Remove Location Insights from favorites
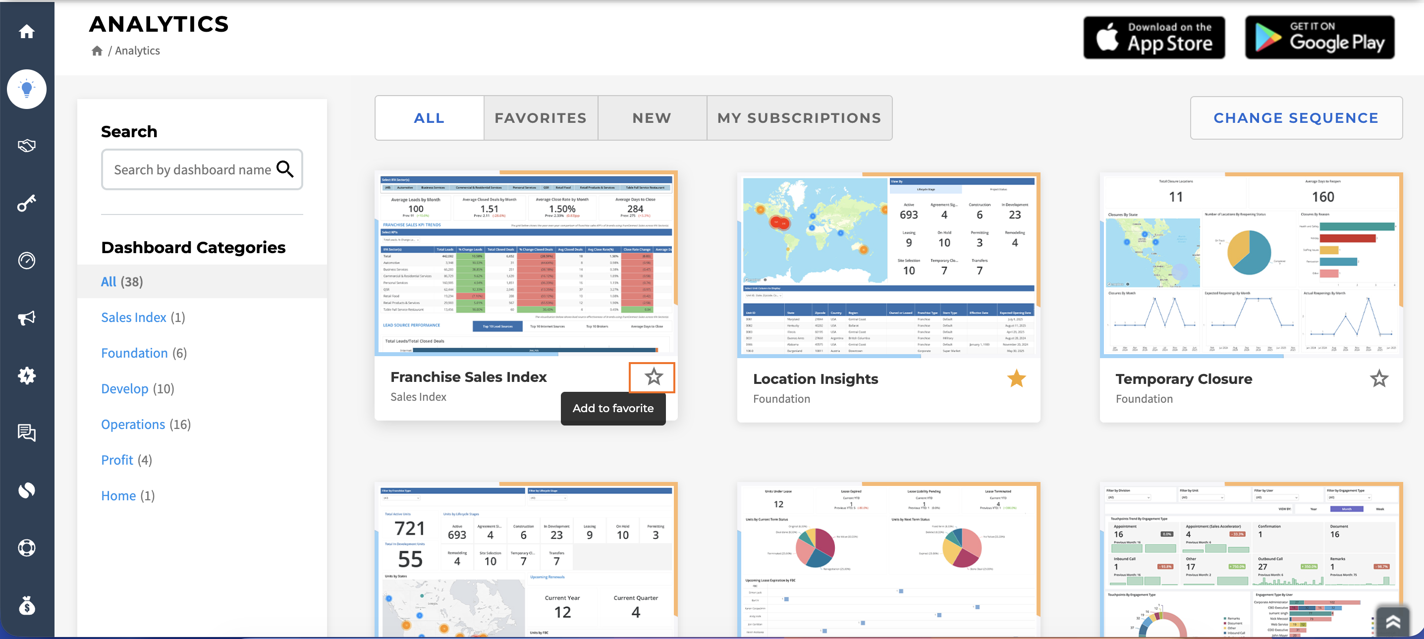1424x639 pixels. pos(1016,378)
